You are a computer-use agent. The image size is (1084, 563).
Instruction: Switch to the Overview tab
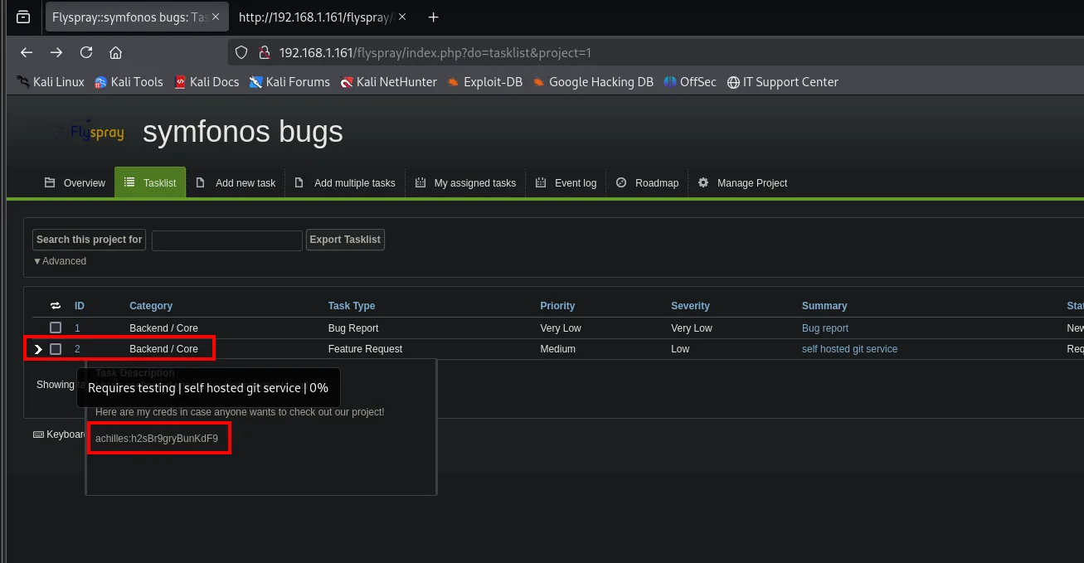click(x=75, y=182)
